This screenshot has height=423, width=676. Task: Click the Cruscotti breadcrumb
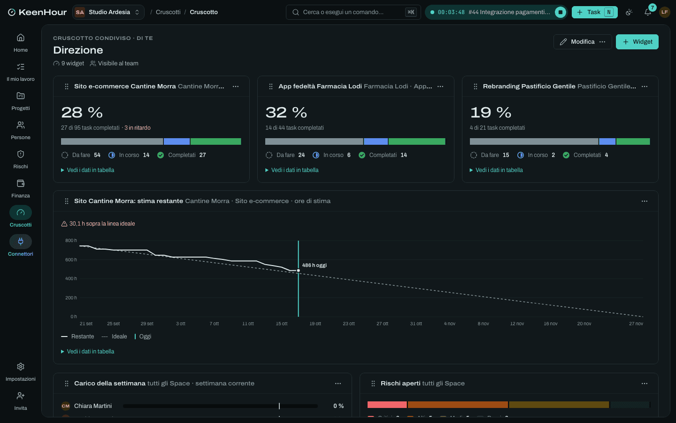tap(168, 12)
